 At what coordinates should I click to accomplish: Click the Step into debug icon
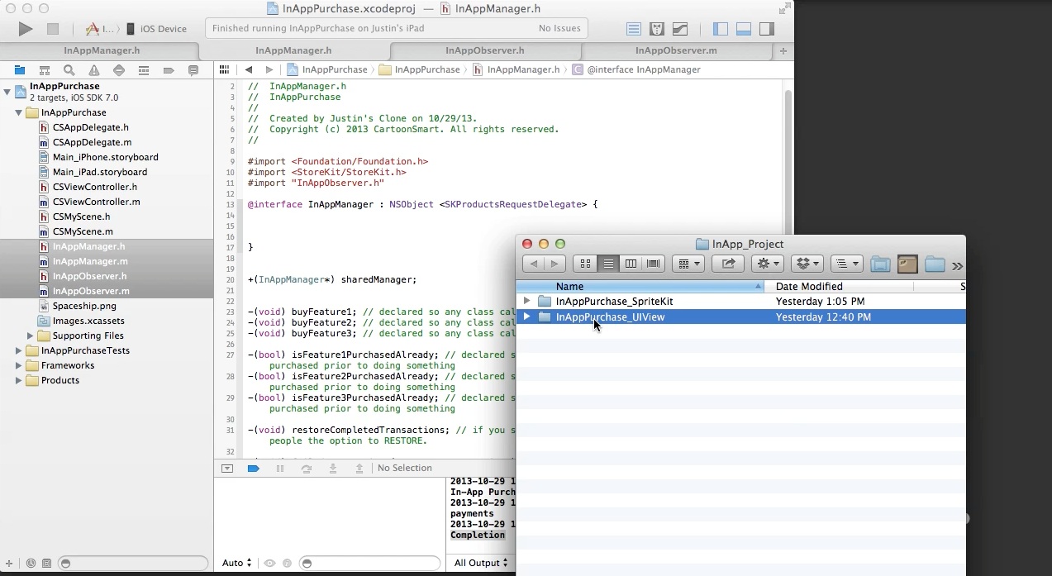click(333, 469)
